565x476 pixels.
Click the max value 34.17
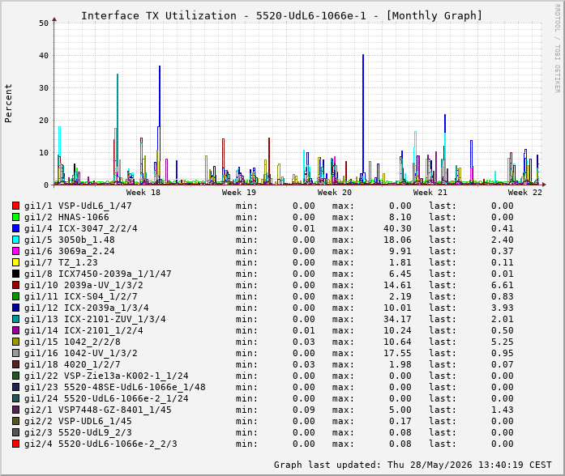point(397,319)
